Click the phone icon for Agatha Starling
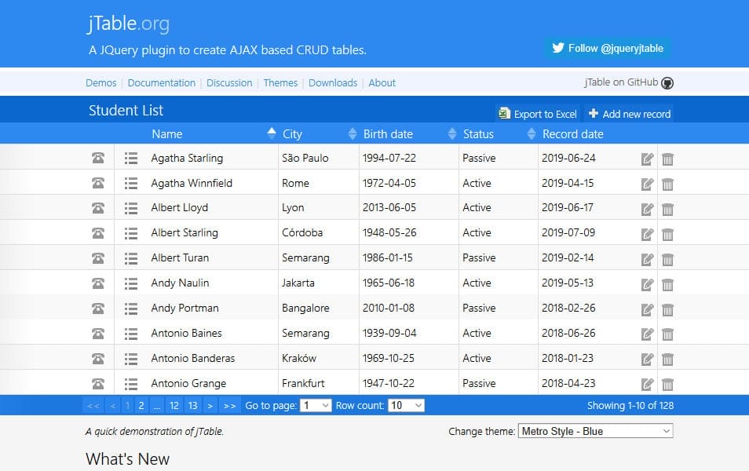The height and width of the screenshot is (471, 749). pos(98,158)
